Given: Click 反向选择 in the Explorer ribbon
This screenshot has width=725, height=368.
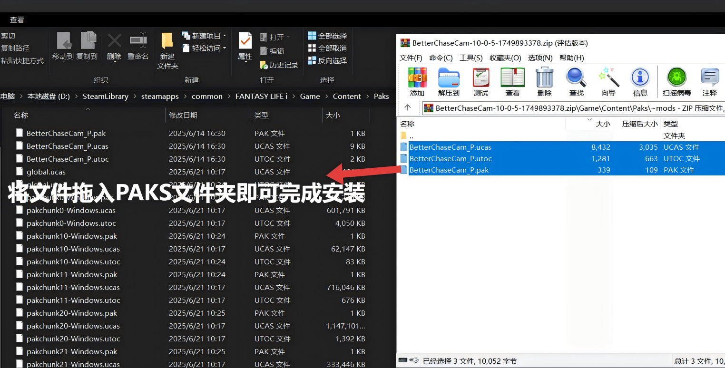Looking at the screenshot, I should coord(327,60).
